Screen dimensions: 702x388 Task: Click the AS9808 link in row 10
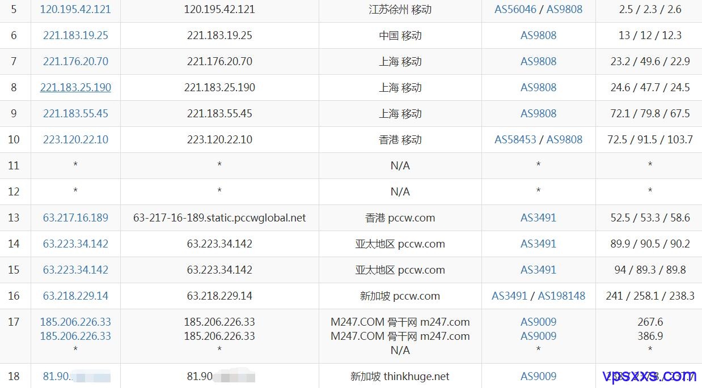[564, 139]
